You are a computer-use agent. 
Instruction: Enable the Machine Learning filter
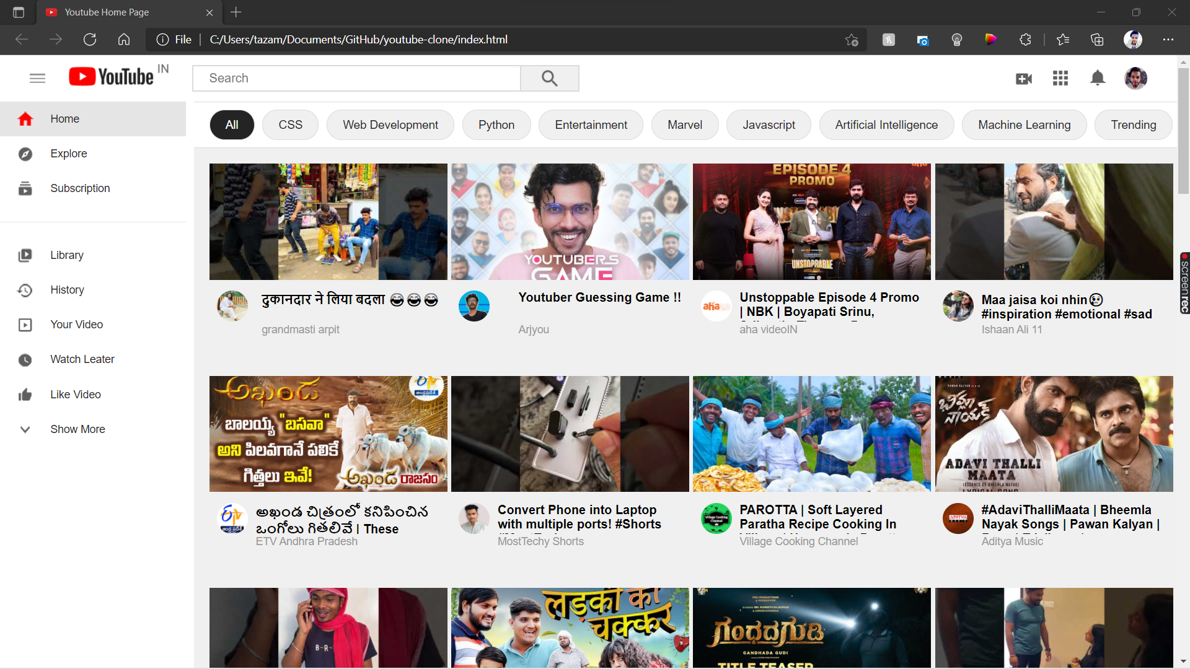click(x=1024, y=125)
